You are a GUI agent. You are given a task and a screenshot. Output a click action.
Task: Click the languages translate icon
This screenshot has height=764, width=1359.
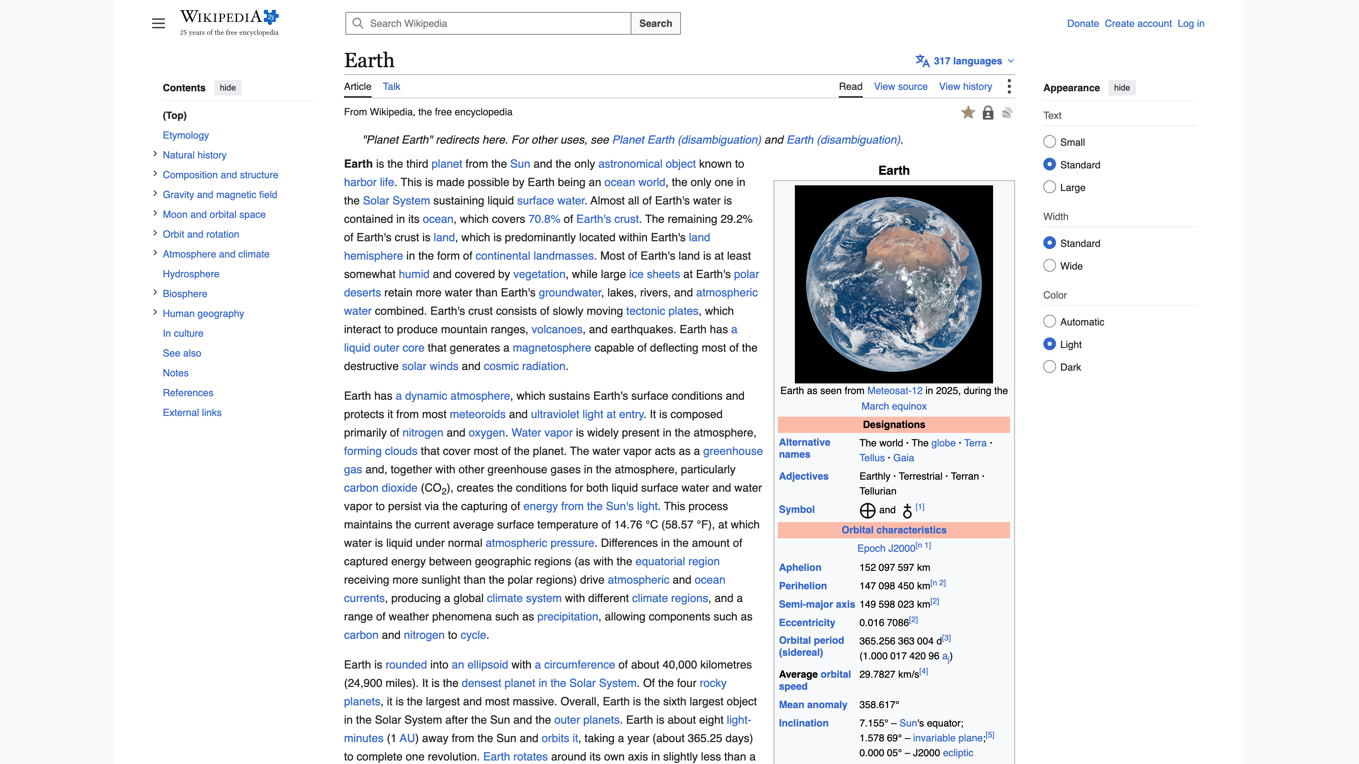922,60
